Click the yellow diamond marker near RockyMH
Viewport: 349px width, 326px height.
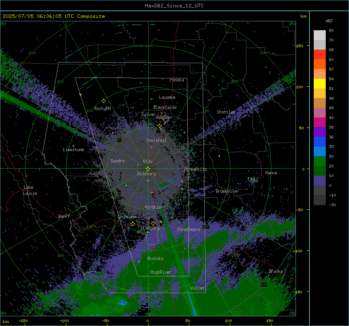point(104,101)
